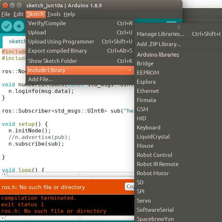Open the File menu
Viewport: 222px width, 222px height.
click(6, 14)
